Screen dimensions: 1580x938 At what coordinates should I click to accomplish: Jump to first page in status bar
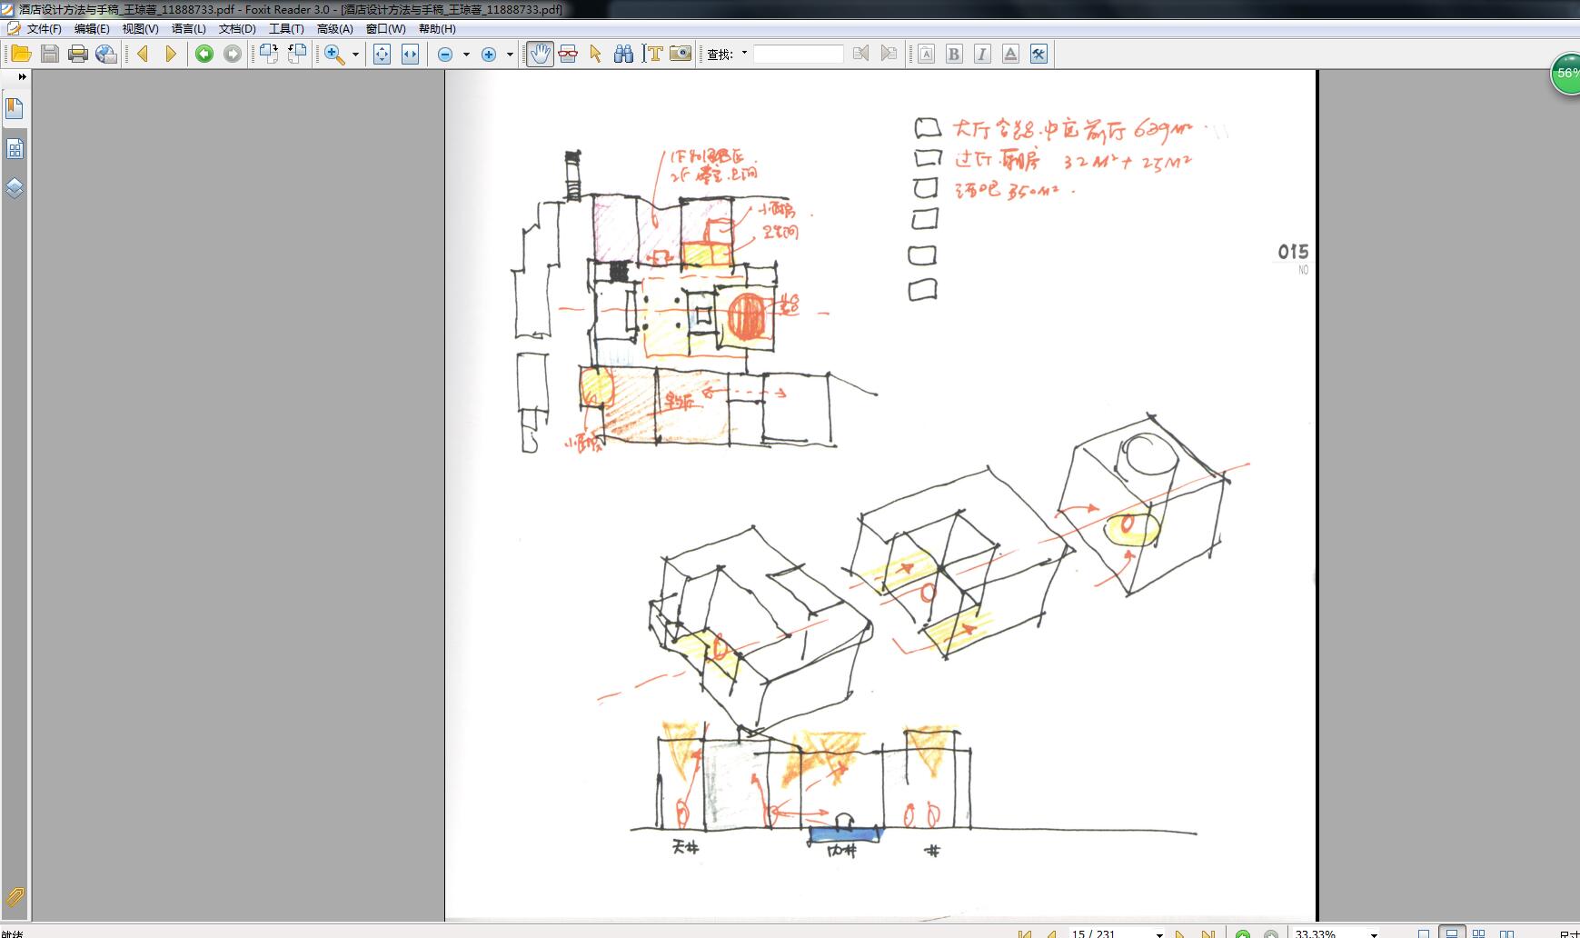click(x=1025, y=933)
